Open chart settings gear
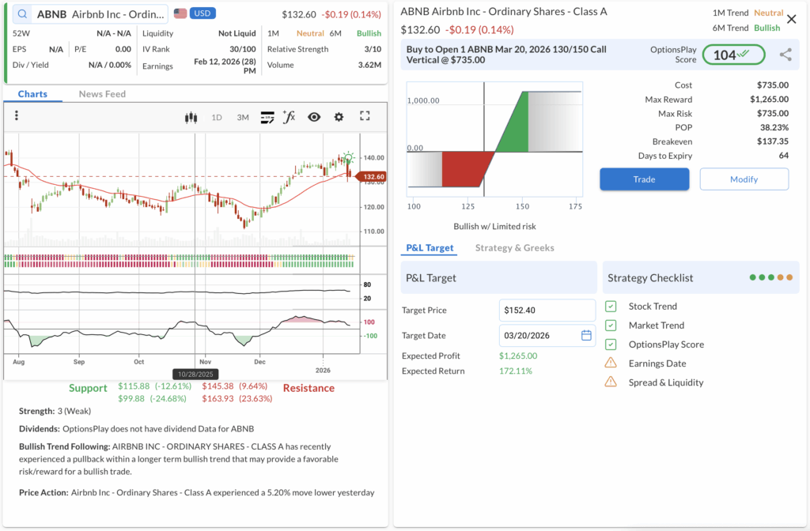Viewport: 810px width, 531px height. (x=339, y=117)
